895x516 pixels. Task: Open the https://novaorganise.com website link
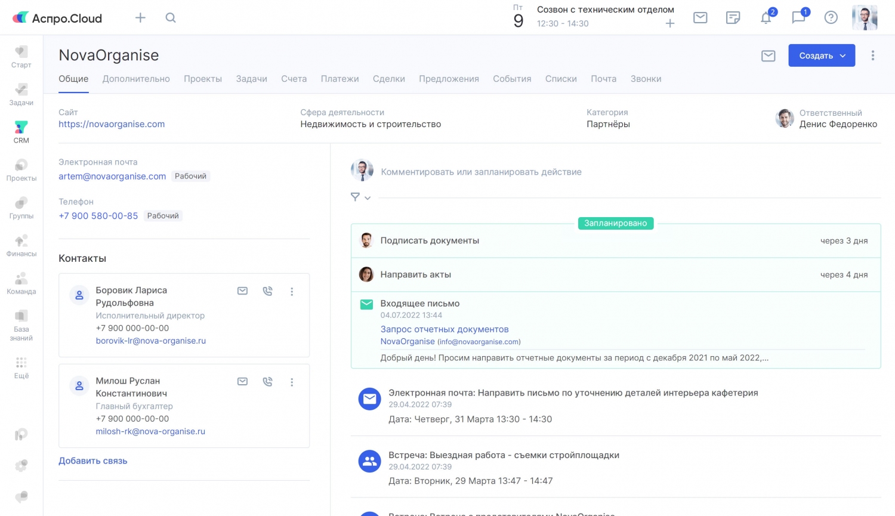[112, 124]
